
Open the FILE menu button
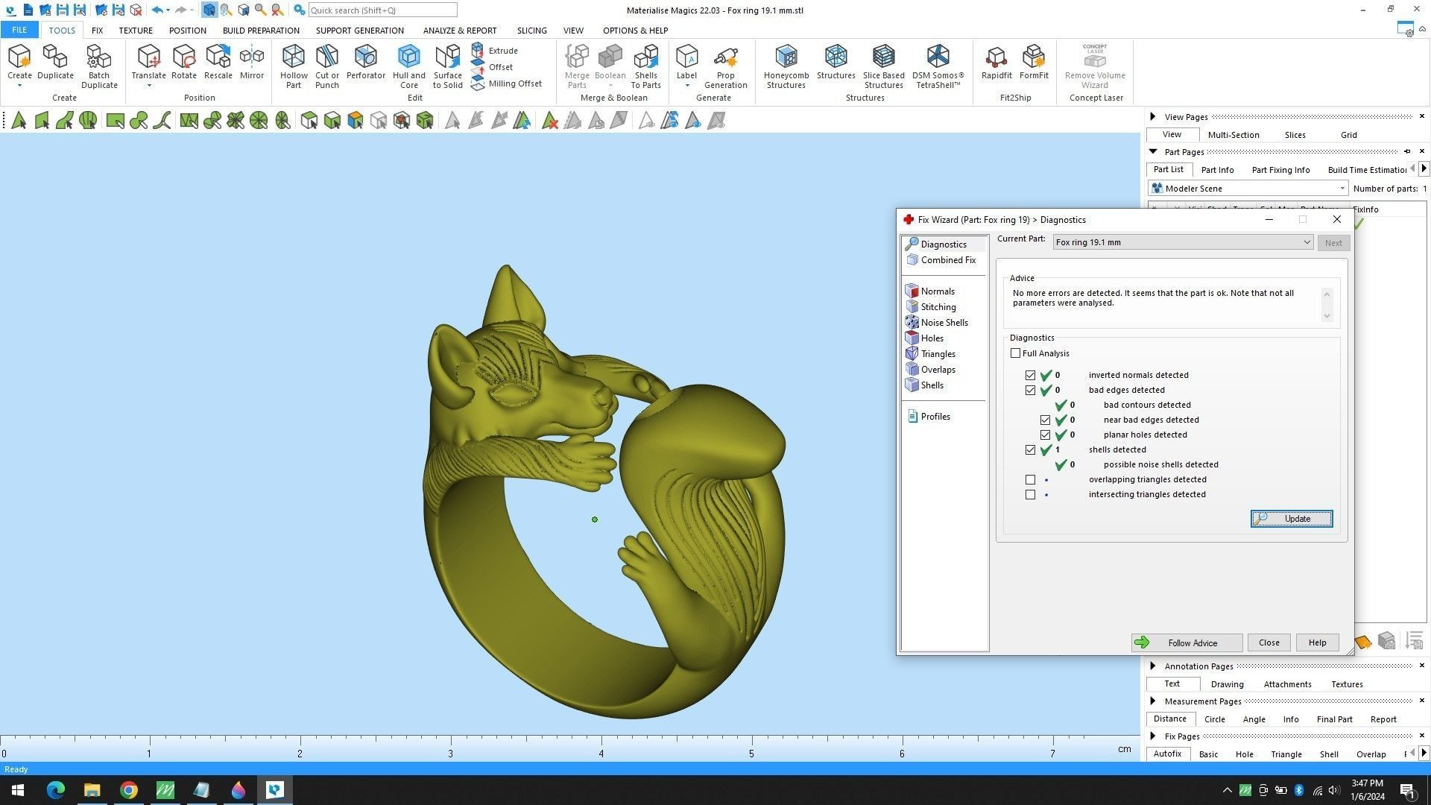19,30
